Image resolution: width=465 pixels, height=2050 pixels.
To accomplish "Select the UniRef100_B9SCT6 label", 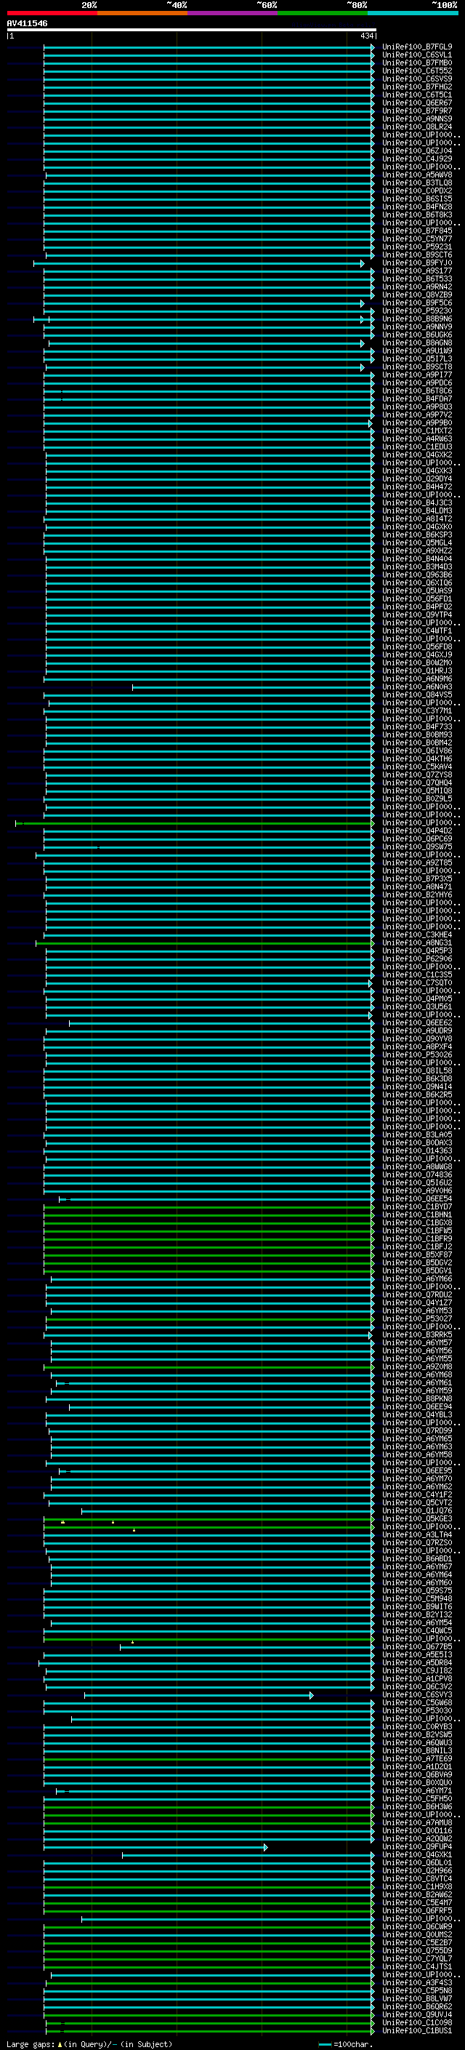I will click(x=416, y=255).
